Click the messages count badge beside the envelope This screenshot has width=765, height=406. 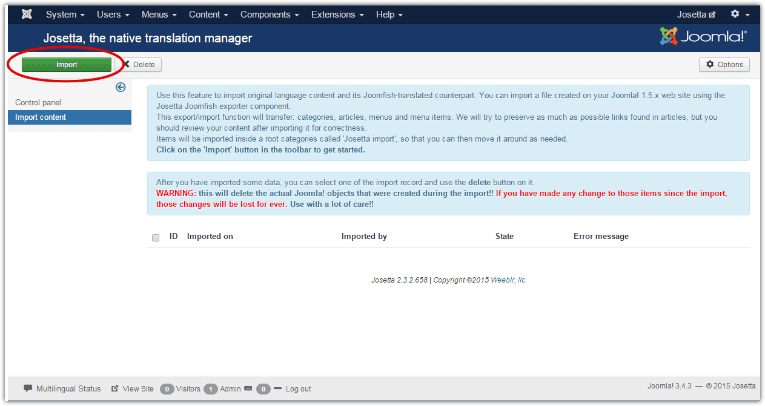[263, 389]
